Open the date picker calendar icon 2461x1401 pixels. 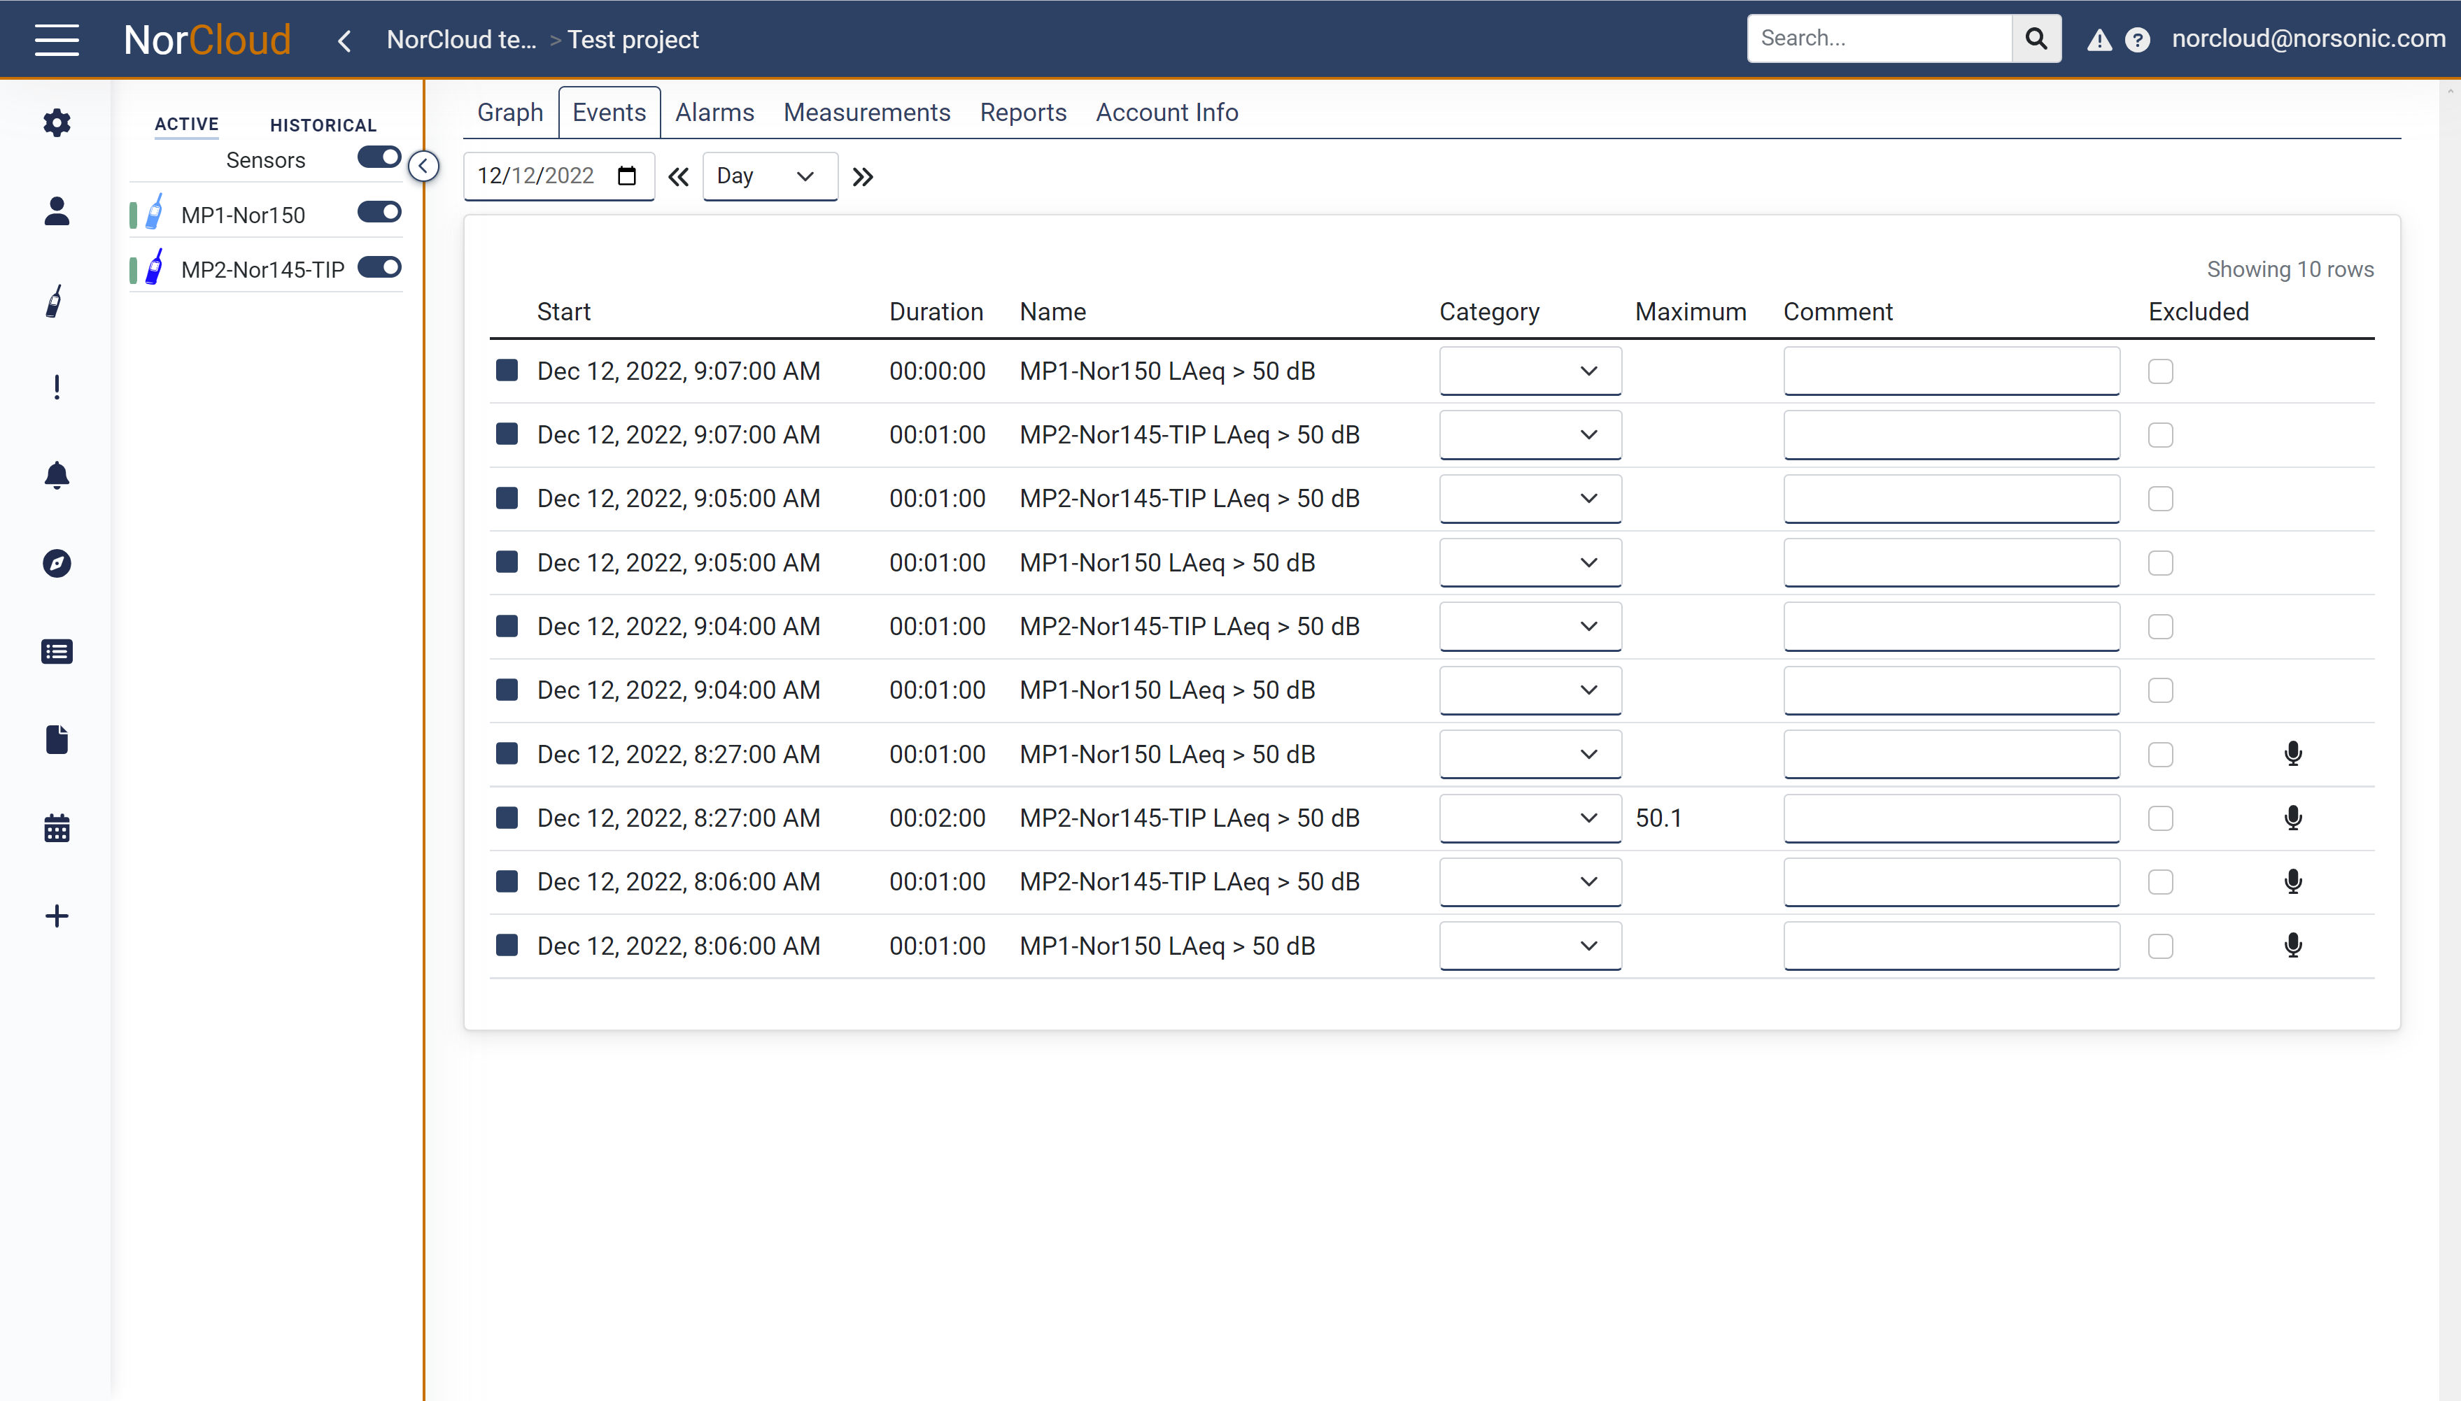click(626, 175)
